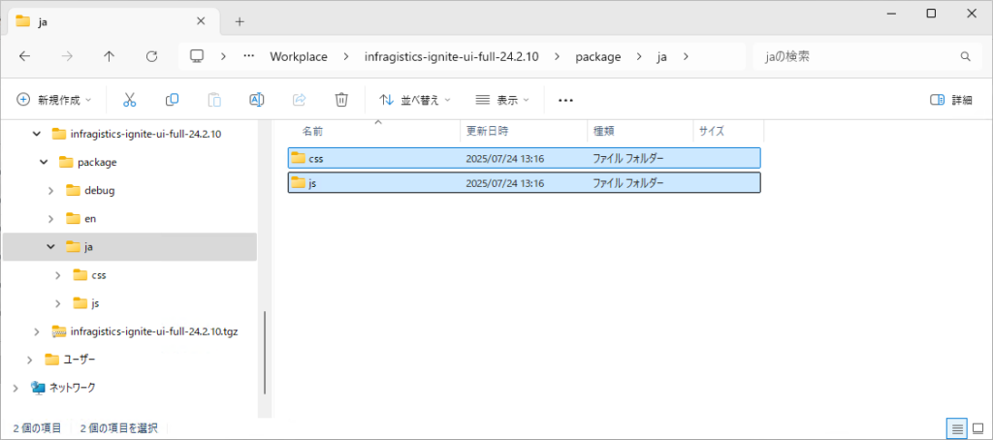Add a new tab with plus button
Screen dimensions: 993x440
click(240, 21)
